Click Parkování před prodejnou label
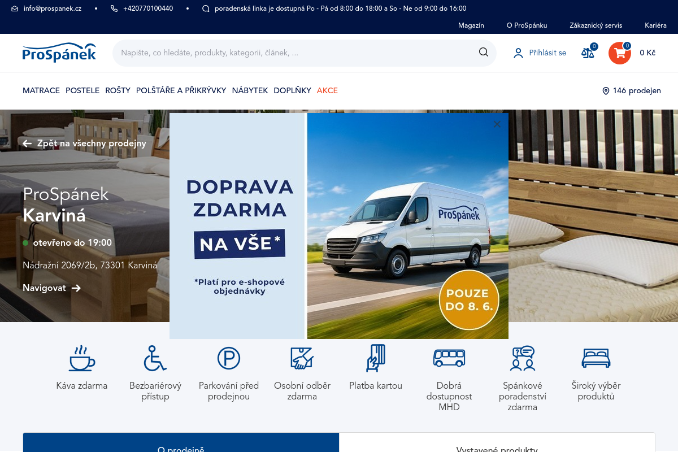The image size is (678, 452). pos(229,391)
